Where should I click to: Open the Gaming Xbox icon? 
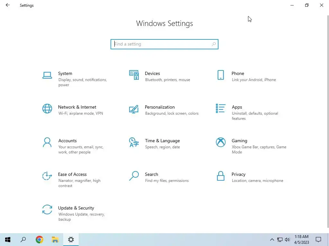(x=220, y=142)
